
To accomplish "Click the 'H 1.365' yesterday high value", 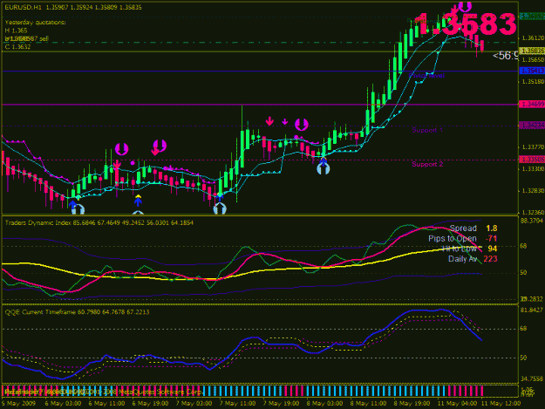I will (16, 31).
